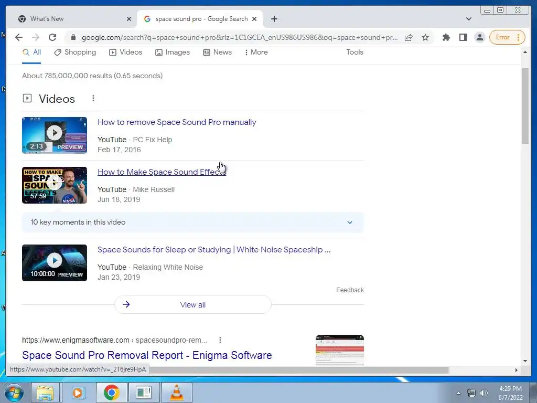The width and height of the screenshot is (537, 403).
Task: Switch to News results
Action: click(x=217, y=52)
